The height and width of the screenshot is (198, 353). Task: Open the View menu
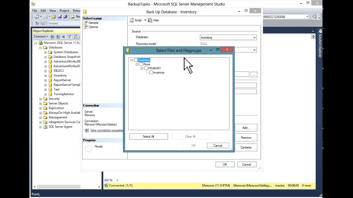(53, 10)
